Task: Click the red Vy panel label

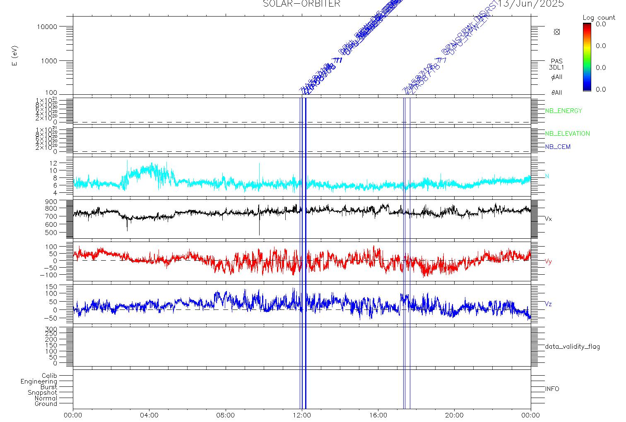Action: [x=548, y=261]
